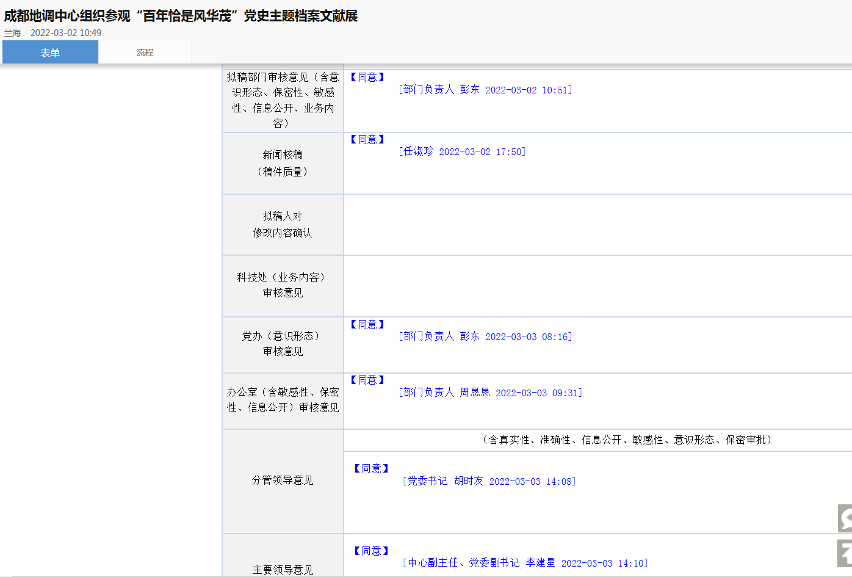Click the note 含真实性、准确性、信息公开
852x577 pixels.
click(627, 440)
